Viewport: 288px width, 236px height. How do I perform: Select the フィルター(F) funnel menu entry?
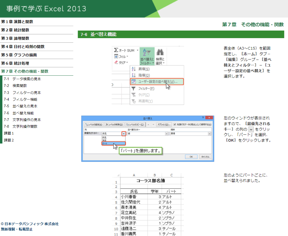[157, 89]
